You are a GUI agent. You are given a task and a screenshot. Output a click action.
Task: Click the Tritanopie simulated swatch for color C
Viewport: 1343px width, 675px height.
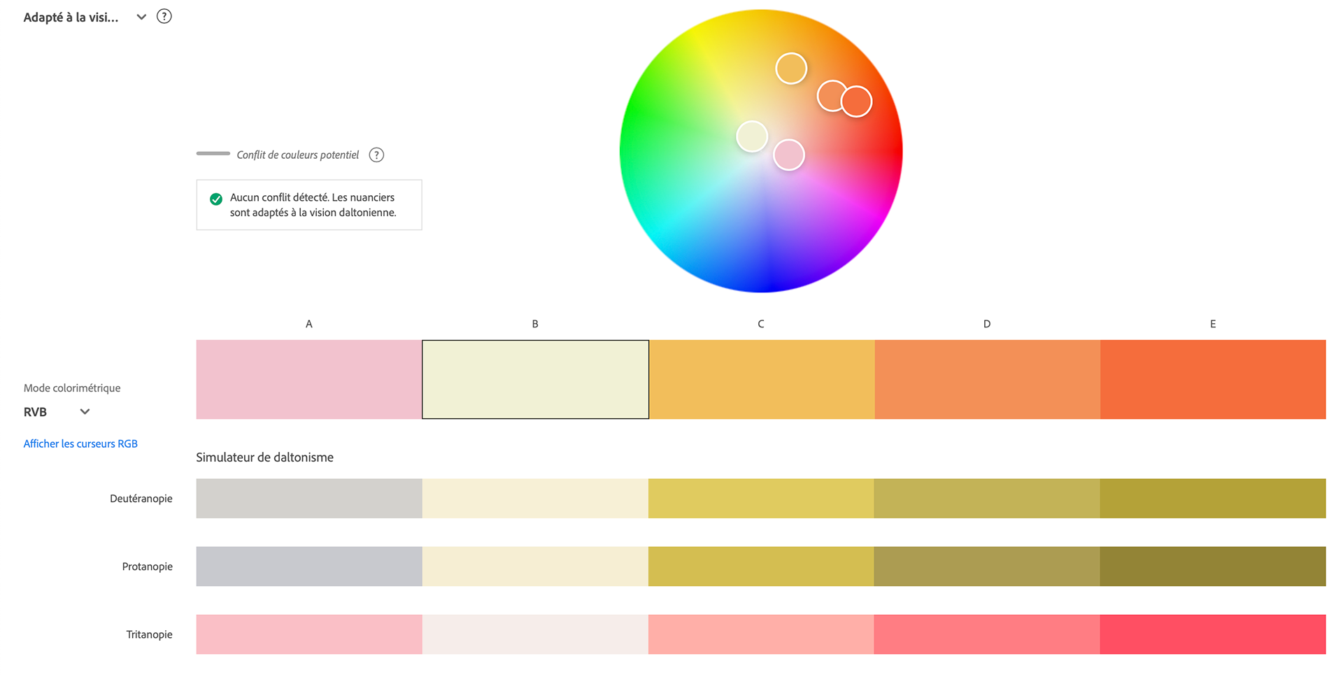pyautogui.click(x=761, y=634)
